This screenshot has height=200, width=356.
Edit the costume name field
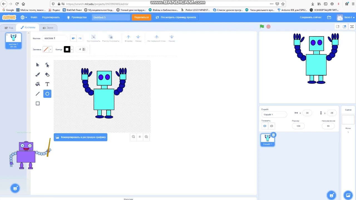[55, 38]
